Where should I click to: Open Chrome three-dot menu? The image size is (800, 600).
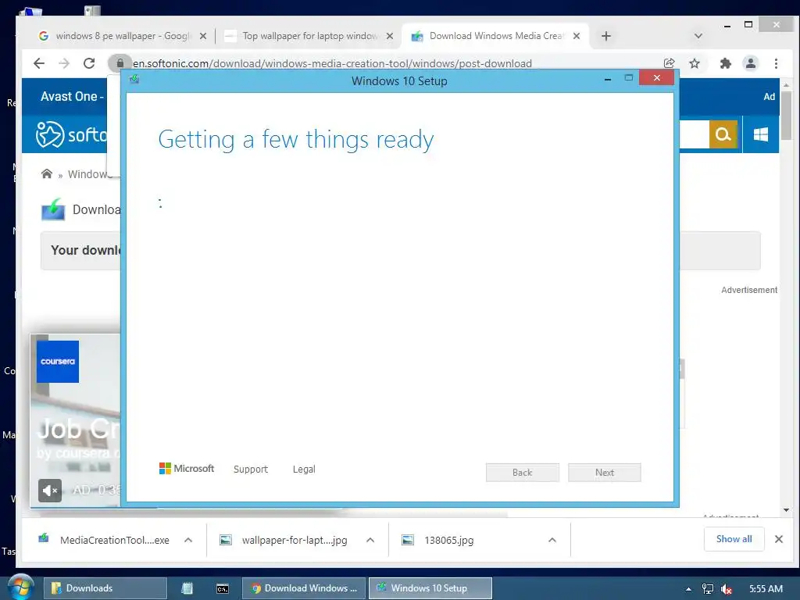776,63
